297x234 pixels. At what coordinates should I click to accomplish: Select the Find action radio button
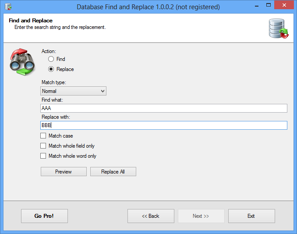(x=51, y=59)
